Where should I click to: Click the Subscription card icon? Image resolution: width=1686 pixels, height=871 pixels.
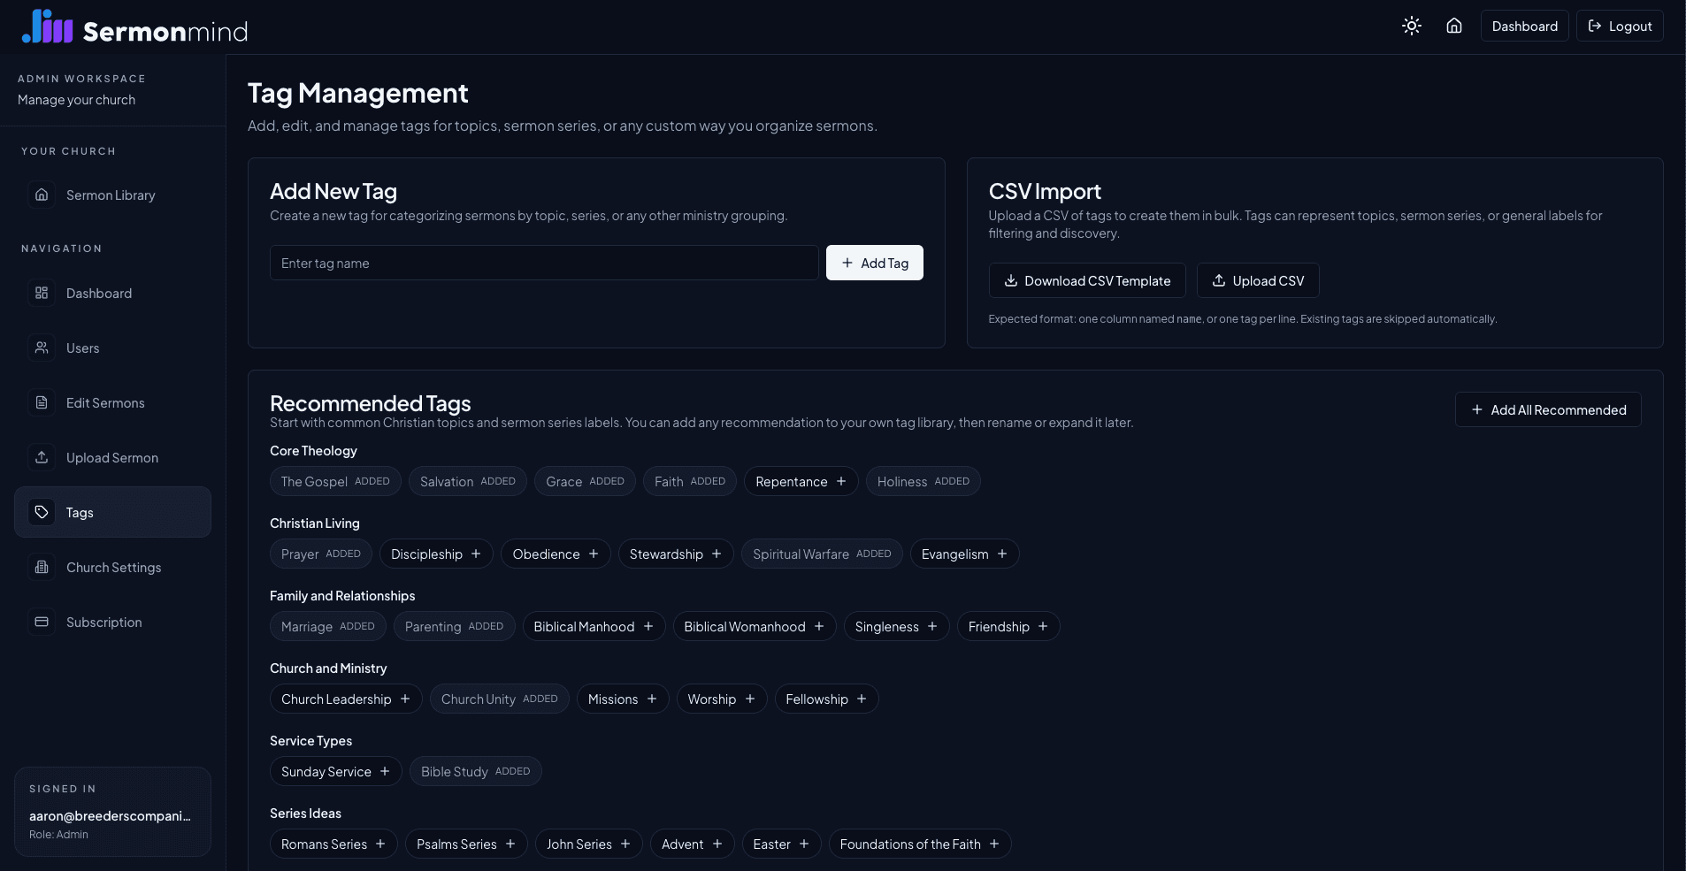[42, 622]
